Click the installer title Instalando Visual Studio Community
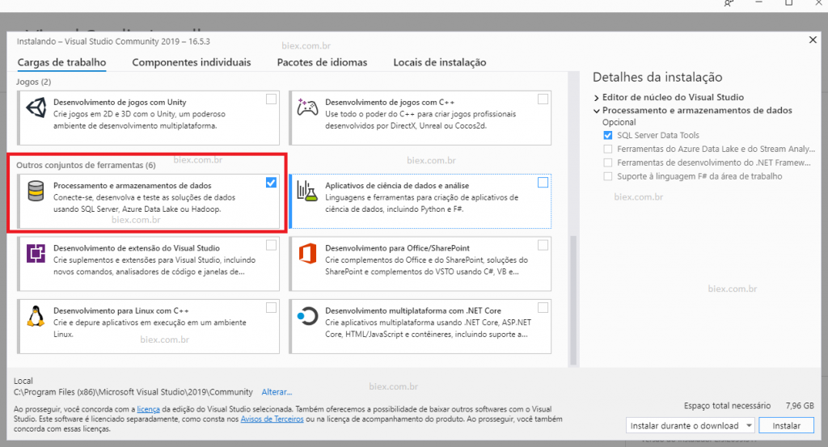Image resolution: width=828 pixels, height=447 pixels. [113, 42]
